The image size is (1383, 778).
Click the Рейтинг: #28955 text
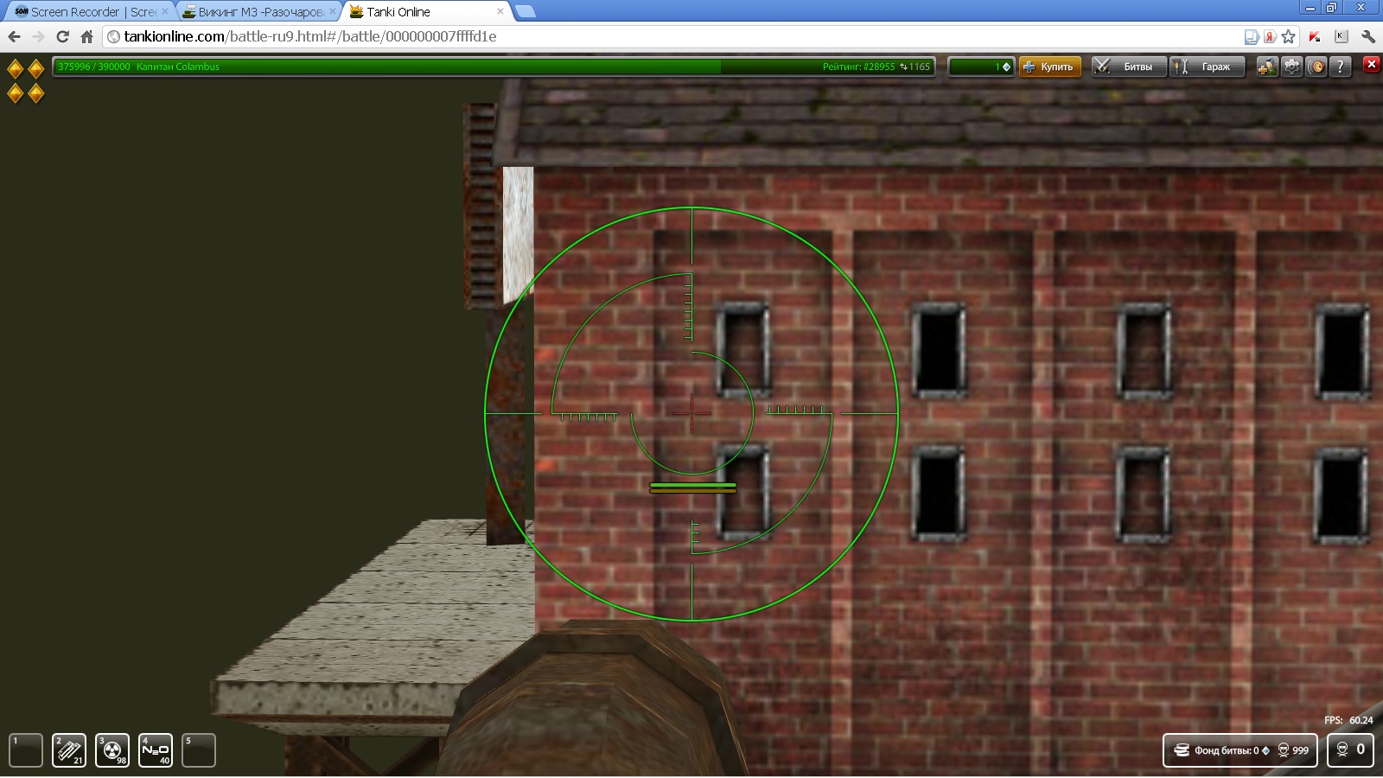coord(858,67)
